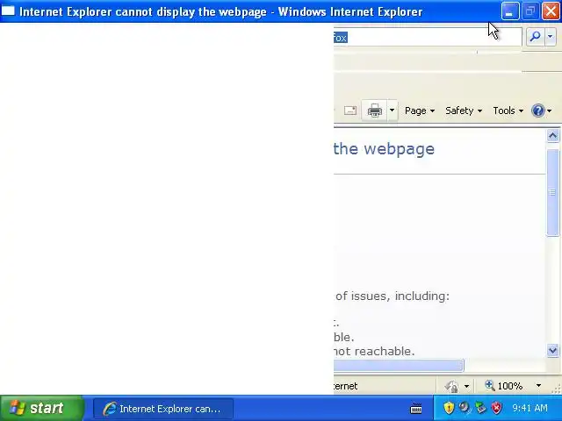
Task: Click the 9:41 AM system clock
Action: tap(530, 408)
